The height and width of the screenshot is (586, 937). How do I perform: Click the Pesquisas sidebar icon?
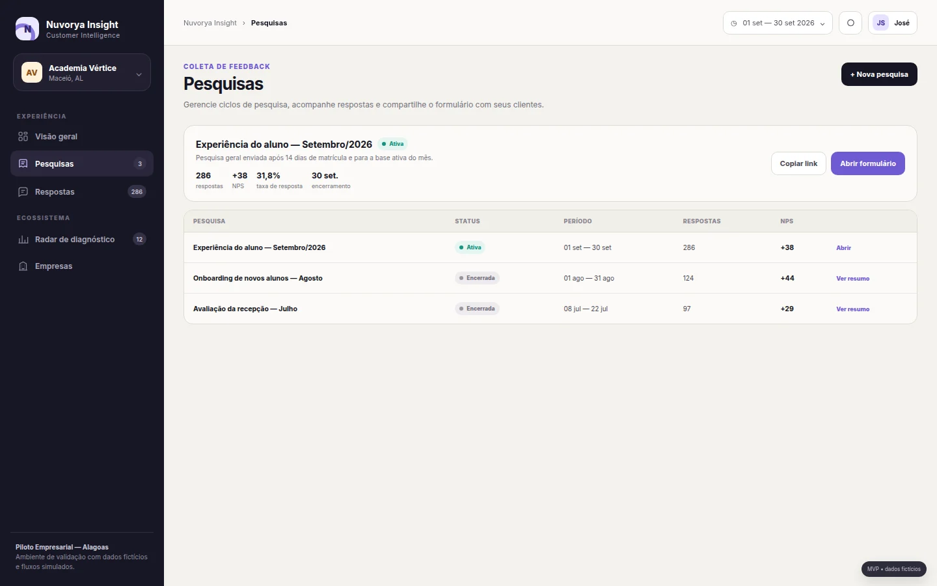tap(23, 164)
